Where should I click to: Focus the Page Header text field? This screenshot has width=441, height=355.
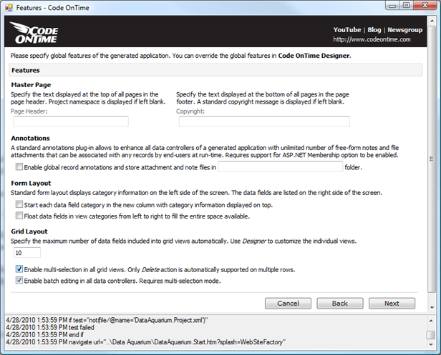(x=71, y=122)
